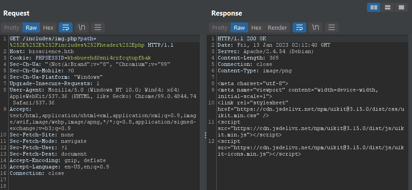Open Response panel hamburger options menu
Image resolution: width=412 pixels, height=190 pixels.
(332, 27)
